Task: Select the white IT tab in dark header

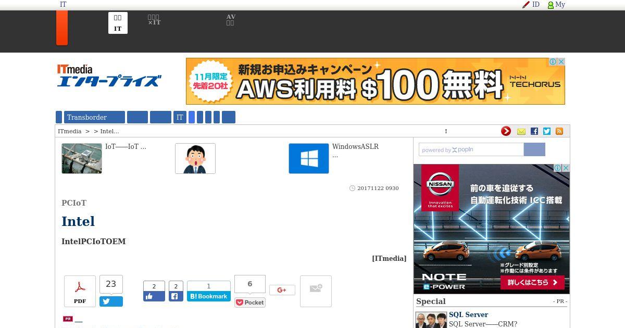Action: click(118, 23)
